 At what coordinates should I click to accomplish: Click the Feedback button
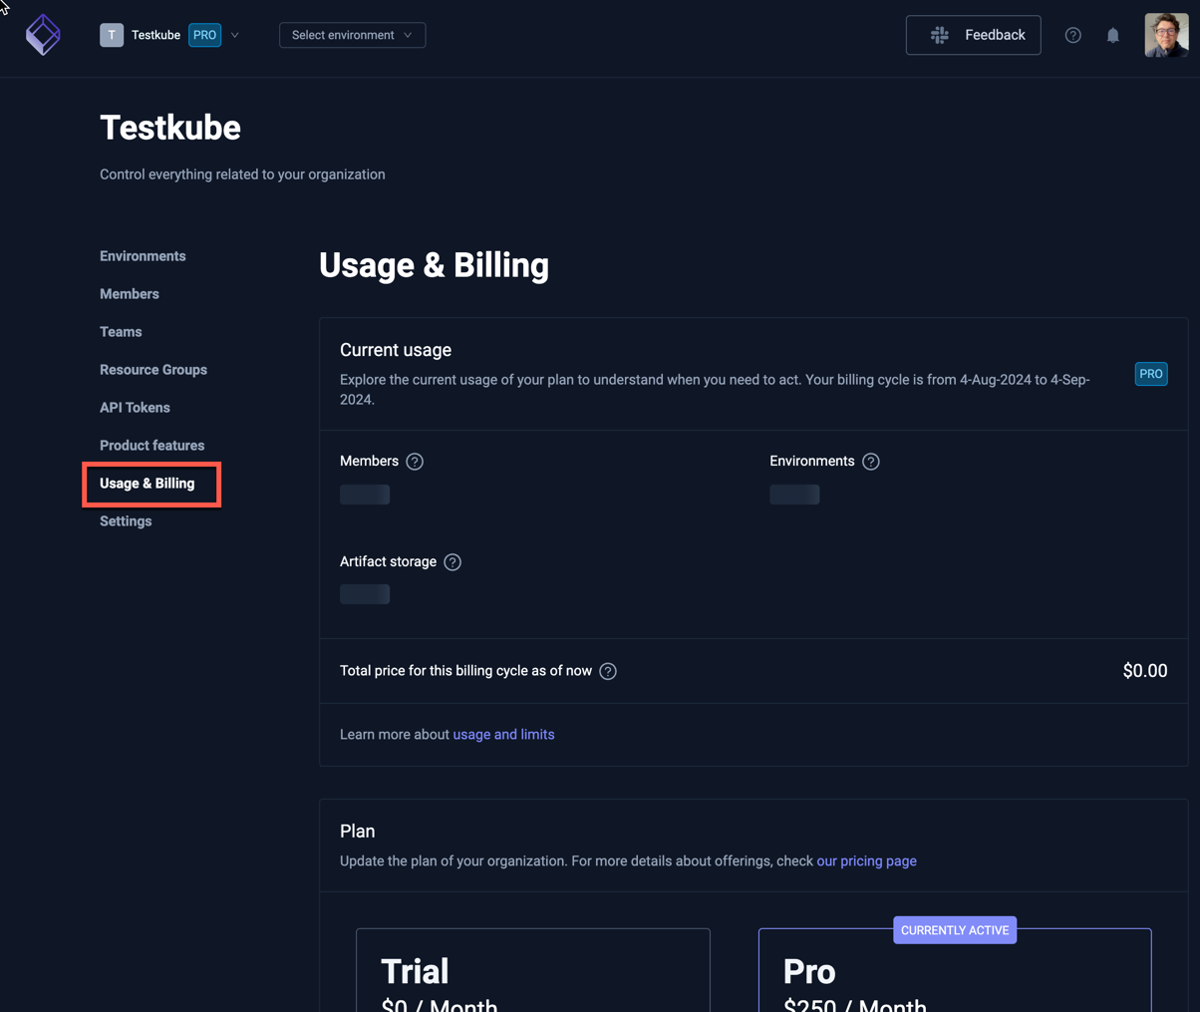click(973, 35)
